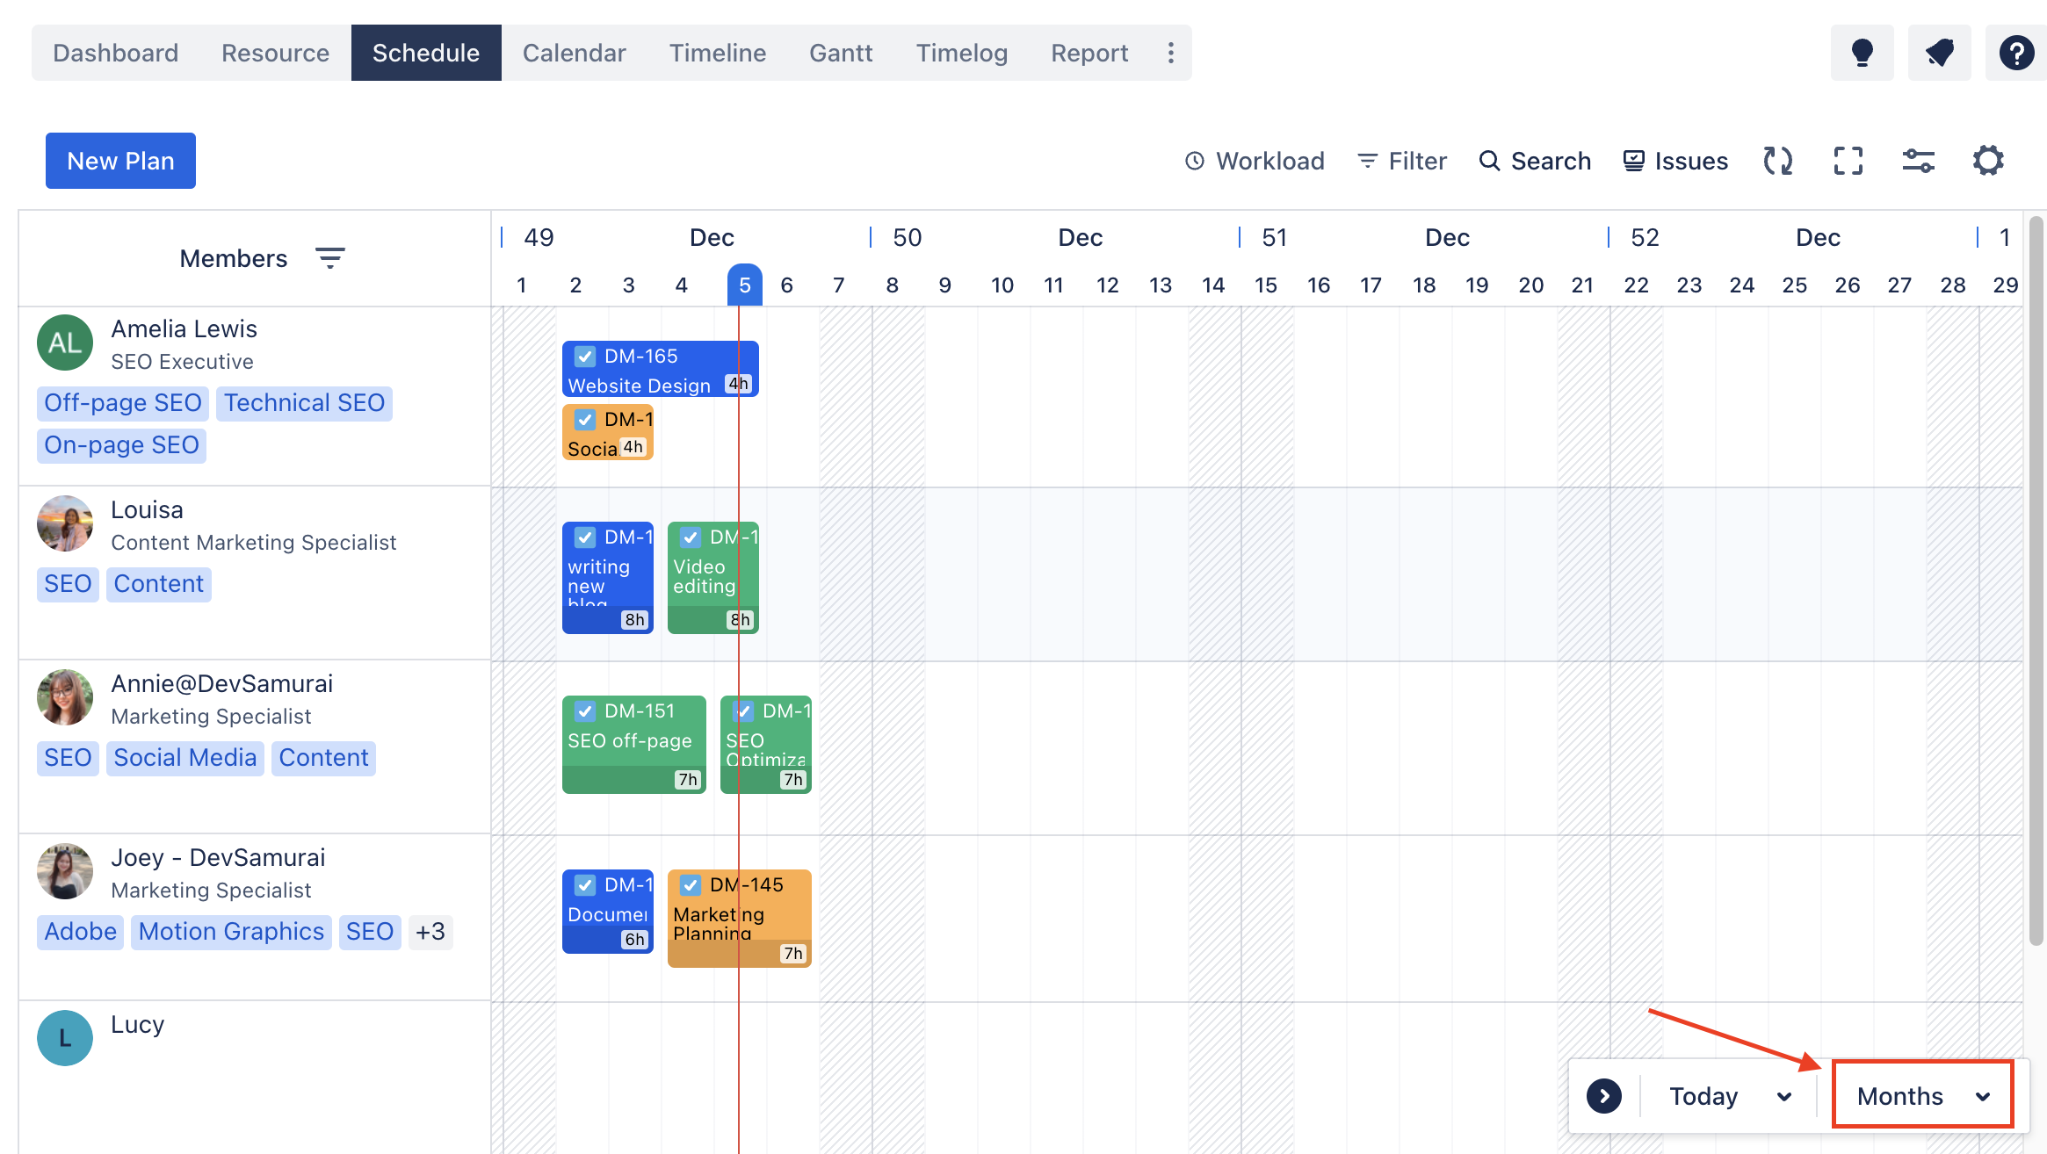
Task: Click the New Plan button
Action: [x=119, y=159]
